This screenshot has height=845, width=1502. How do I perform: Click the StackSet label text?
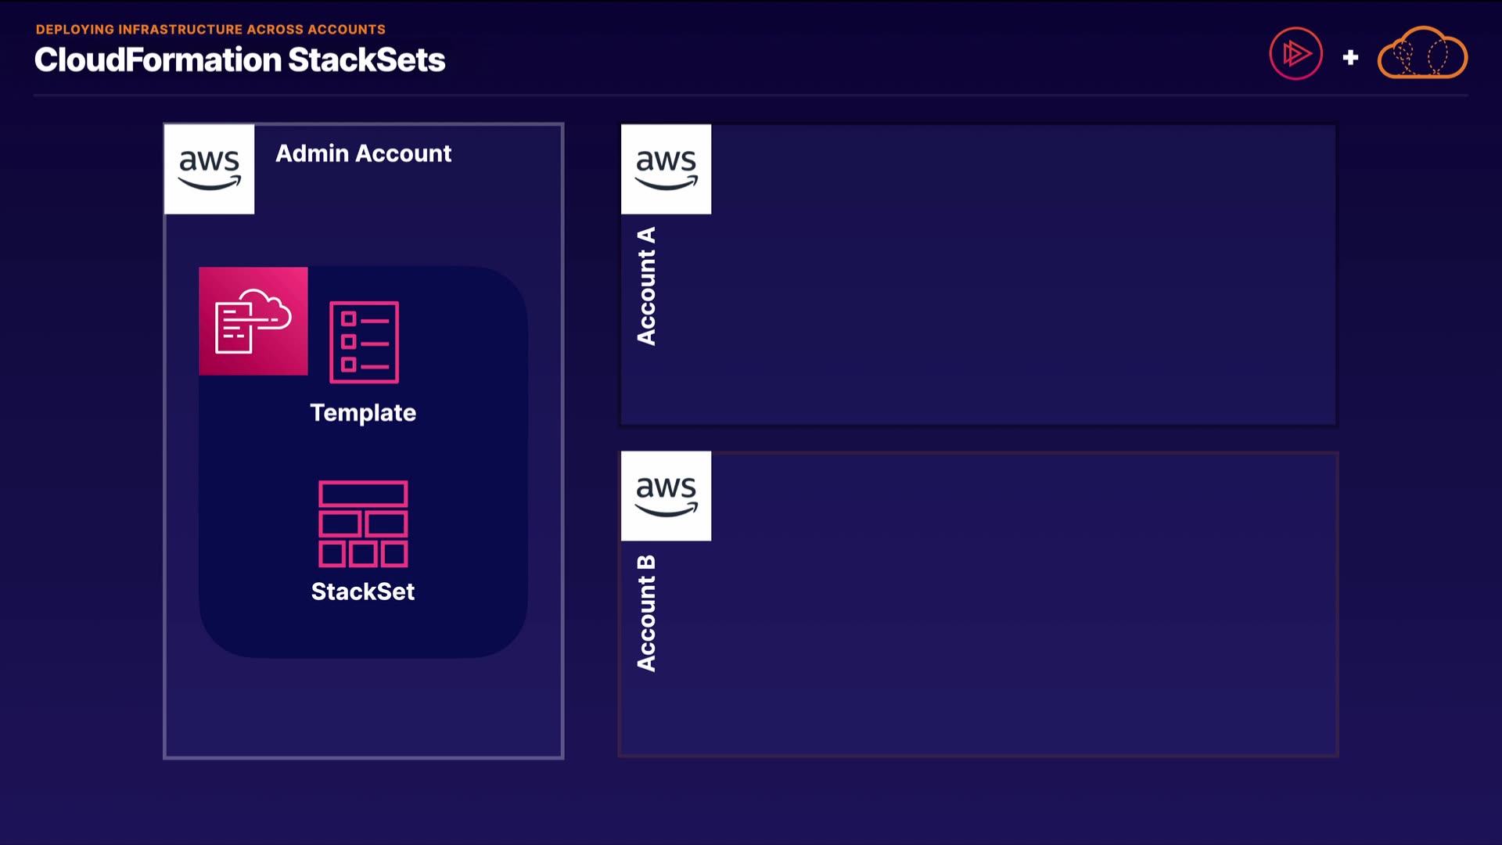click(363, 591)
